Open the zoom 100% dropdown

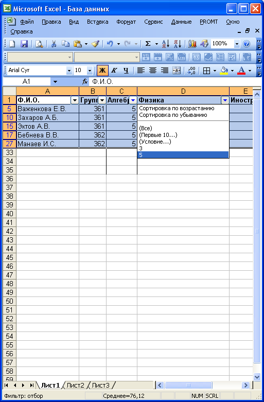(237, 44)
